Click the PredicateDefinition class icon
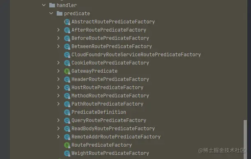 pos(67,112)
